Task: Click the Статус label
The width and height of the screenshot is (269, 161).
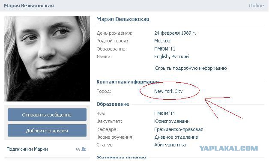Action: tap(105, 145)
